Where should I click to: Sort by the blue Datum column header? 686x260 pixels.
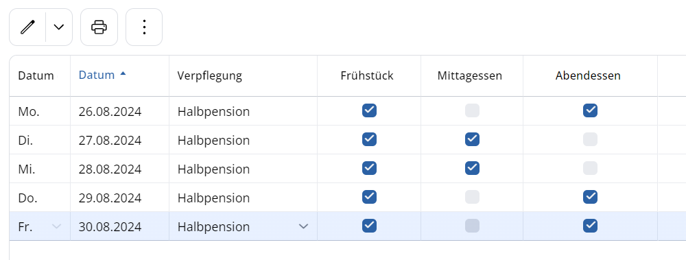97,75
